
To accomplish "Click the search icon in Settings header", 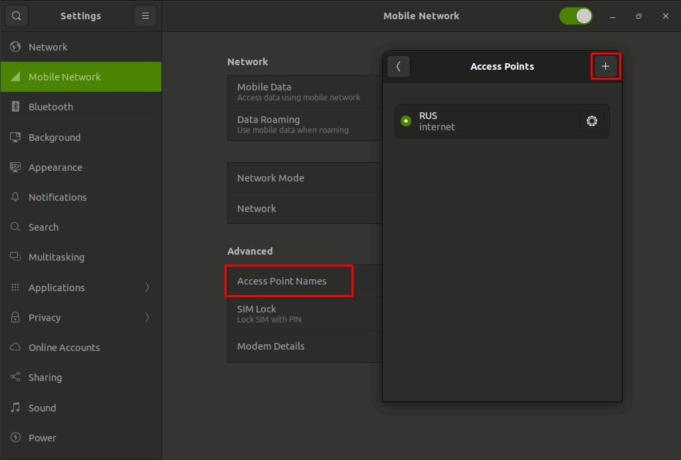I will 17,16.
